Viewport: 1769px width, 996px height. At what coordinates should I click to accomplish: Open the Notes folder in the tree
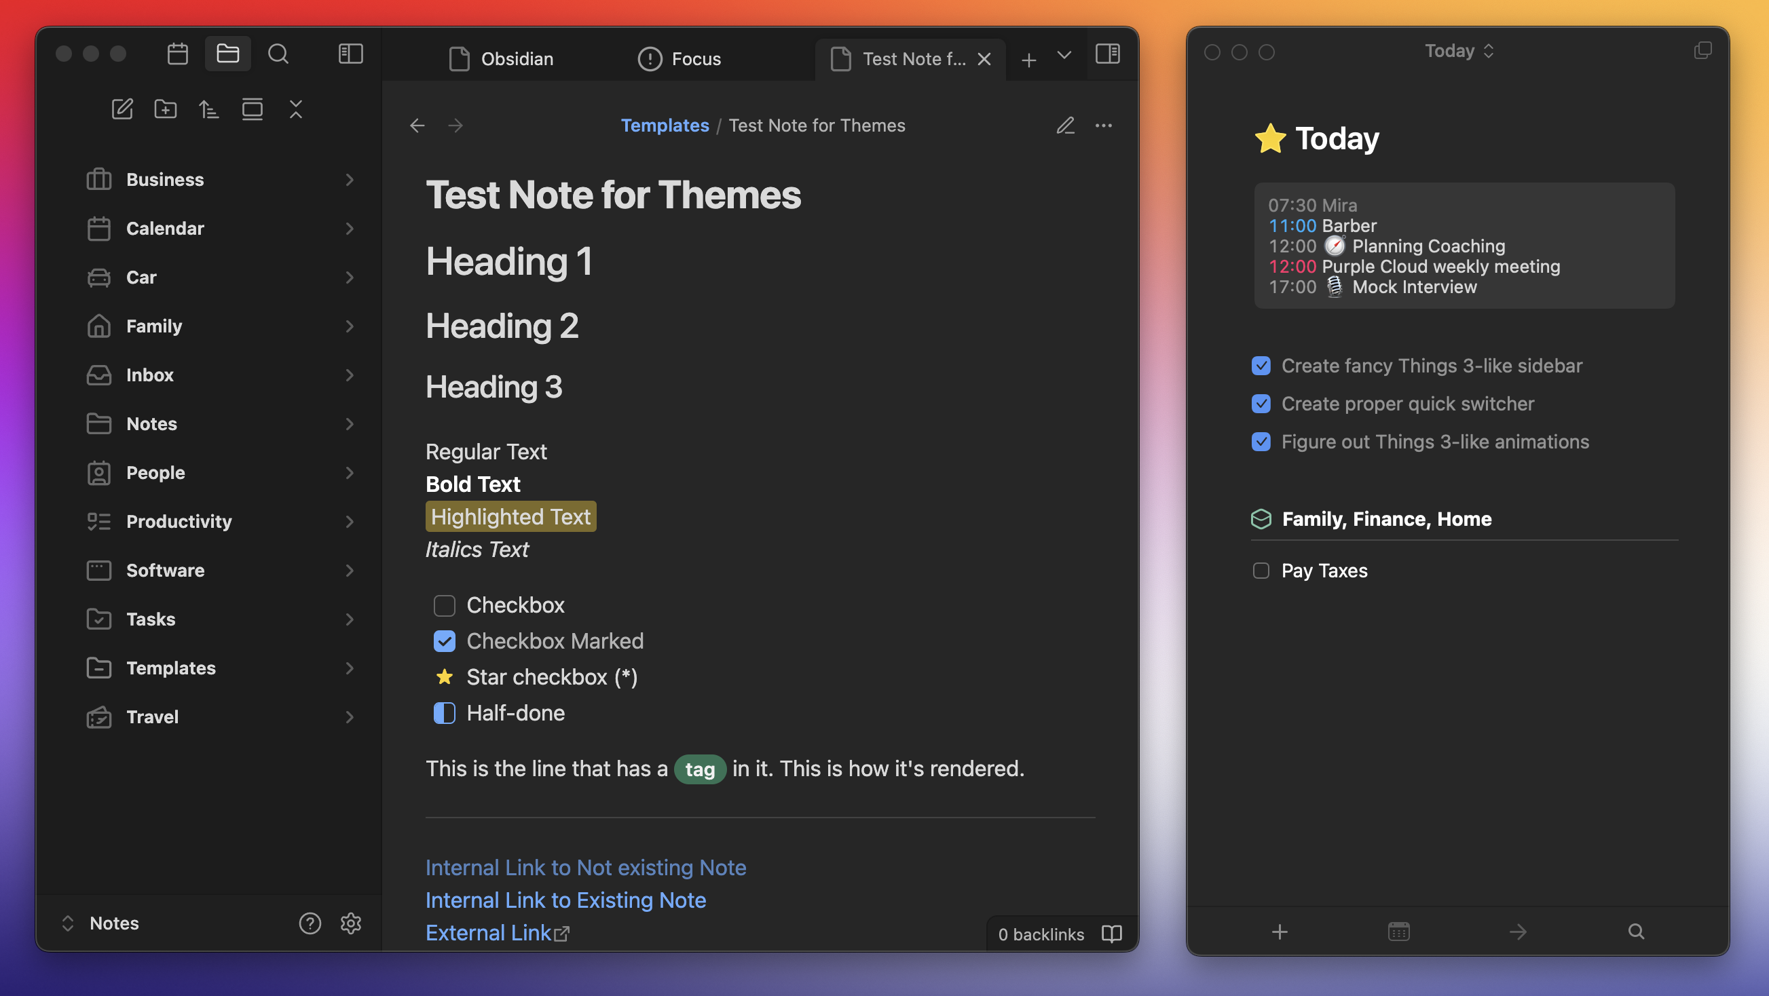coord(221,423)
